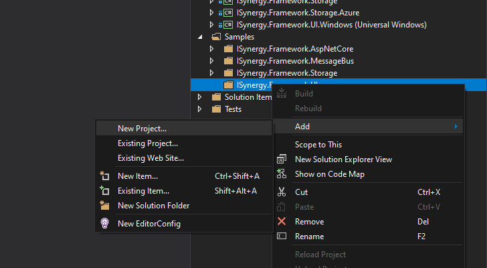Click the Code Map icon

pos(282,174)
